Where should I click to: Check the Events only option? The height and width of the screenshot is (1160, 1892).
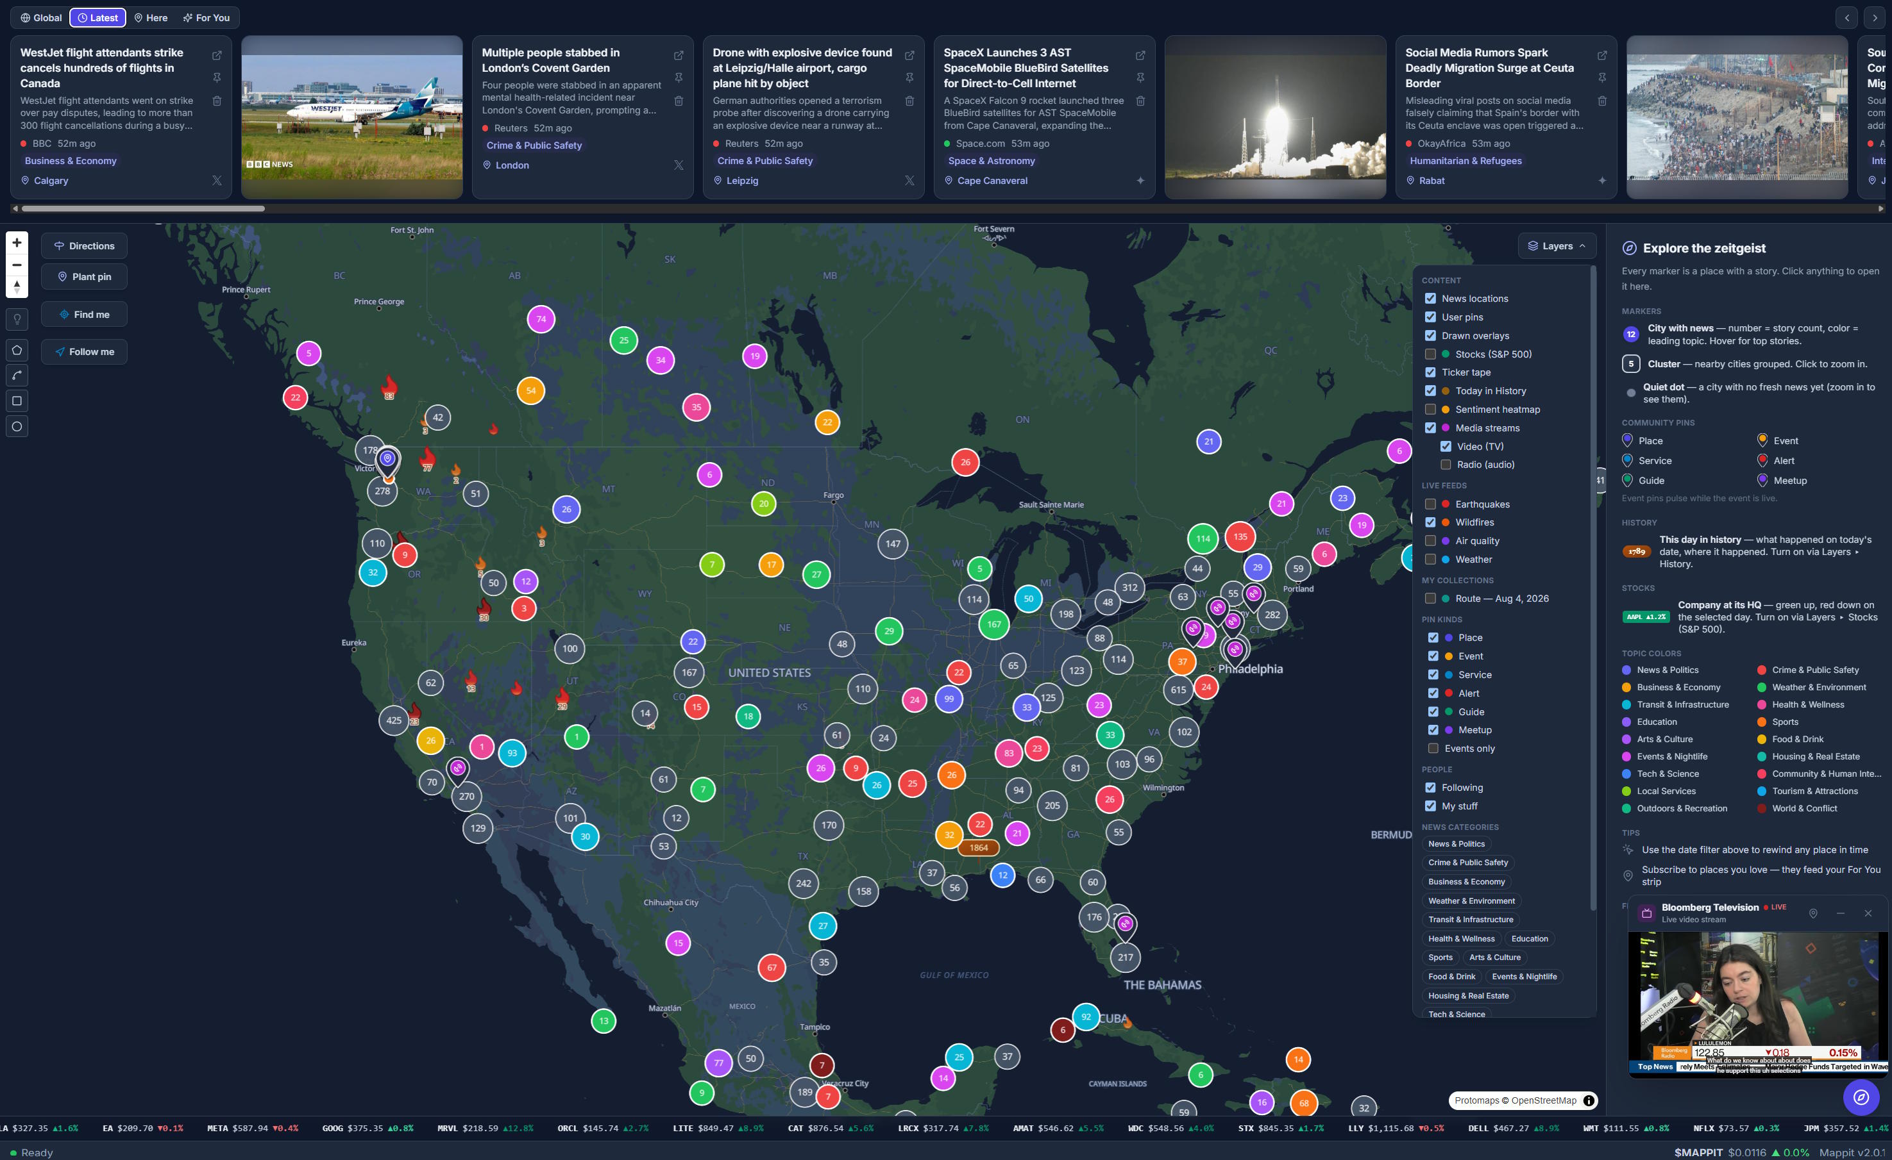1433,748
